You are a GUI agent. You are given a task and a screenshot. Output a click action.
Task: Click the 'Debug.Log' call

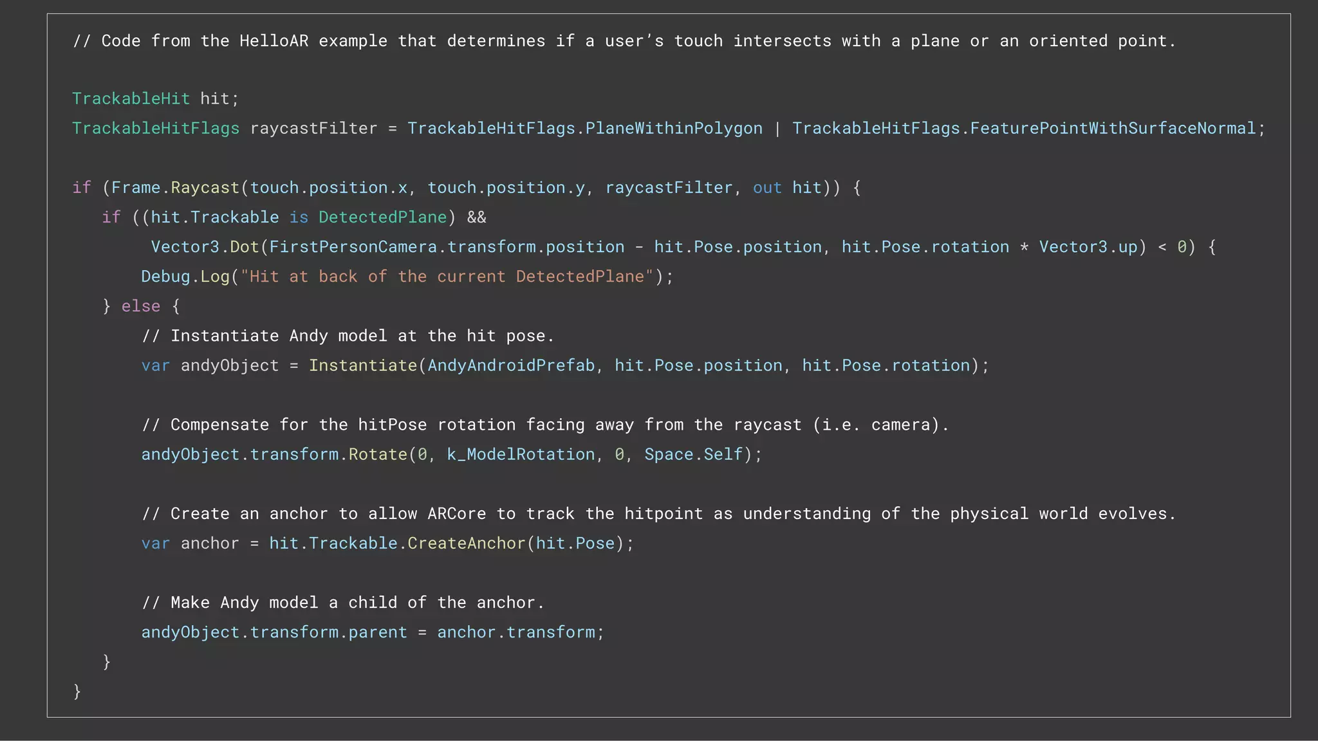point(185,277)
